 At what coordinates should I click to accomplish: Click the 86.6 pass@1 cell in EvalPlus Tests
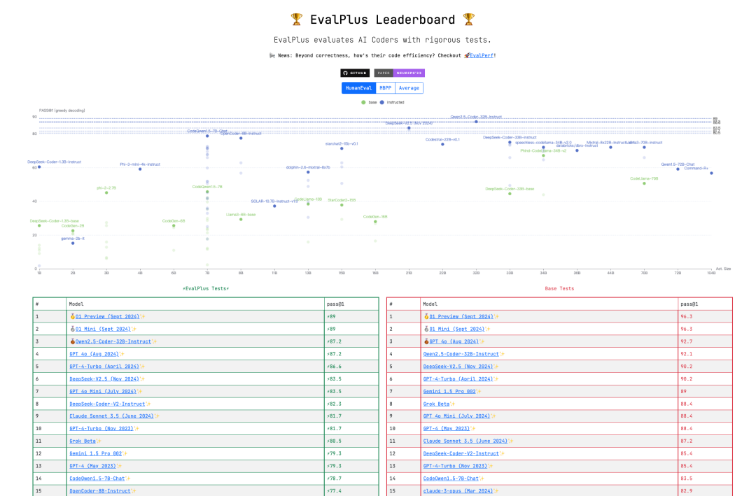pyautogui.click(x=351, y=367)
